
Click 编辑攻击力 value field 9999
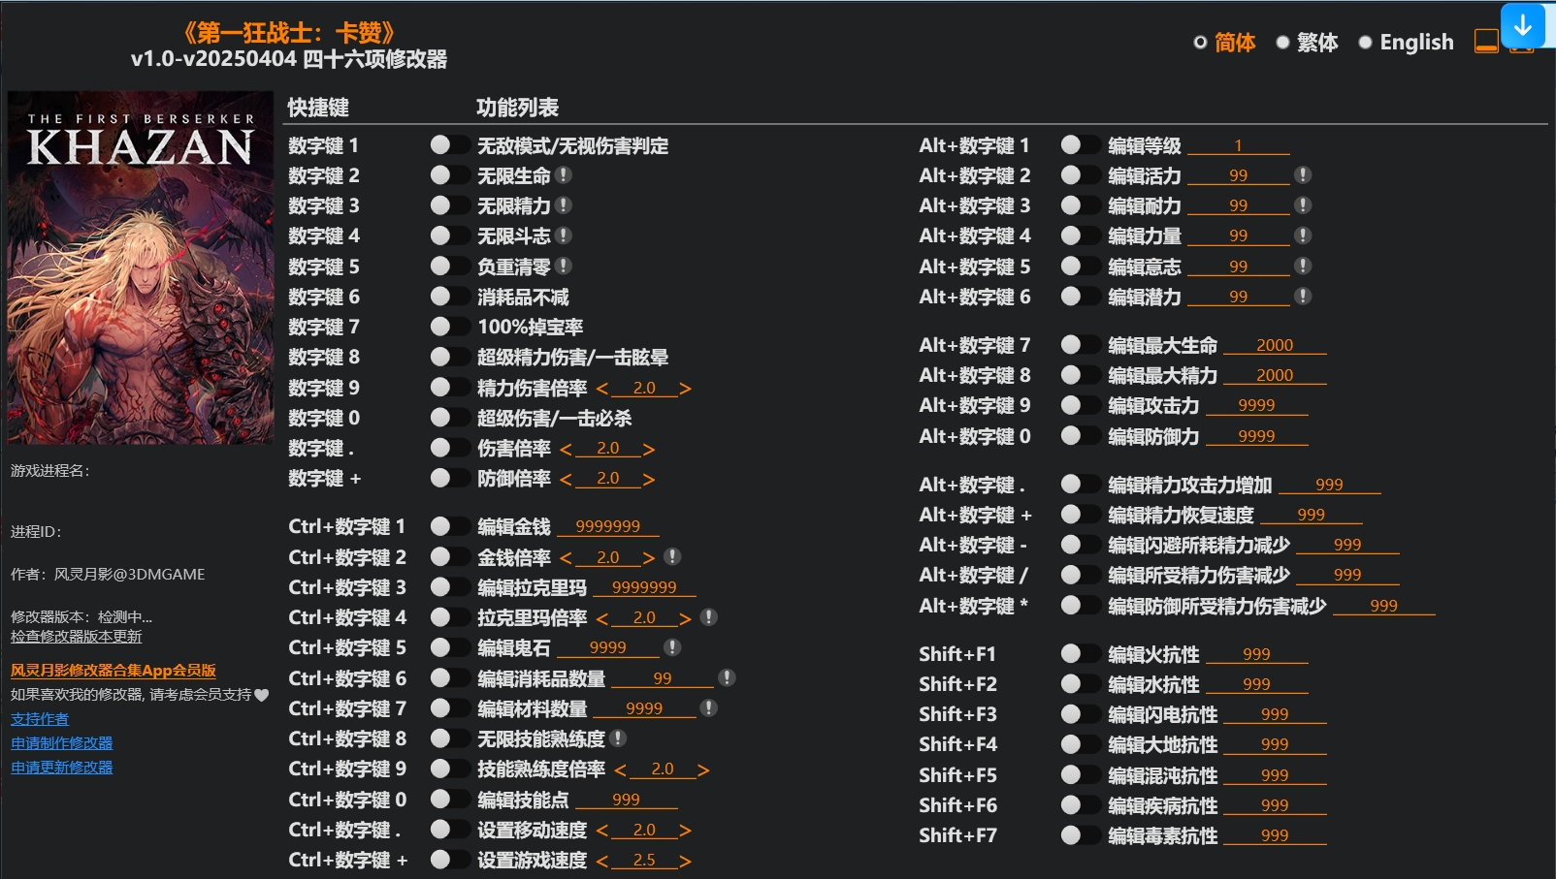1257,405
